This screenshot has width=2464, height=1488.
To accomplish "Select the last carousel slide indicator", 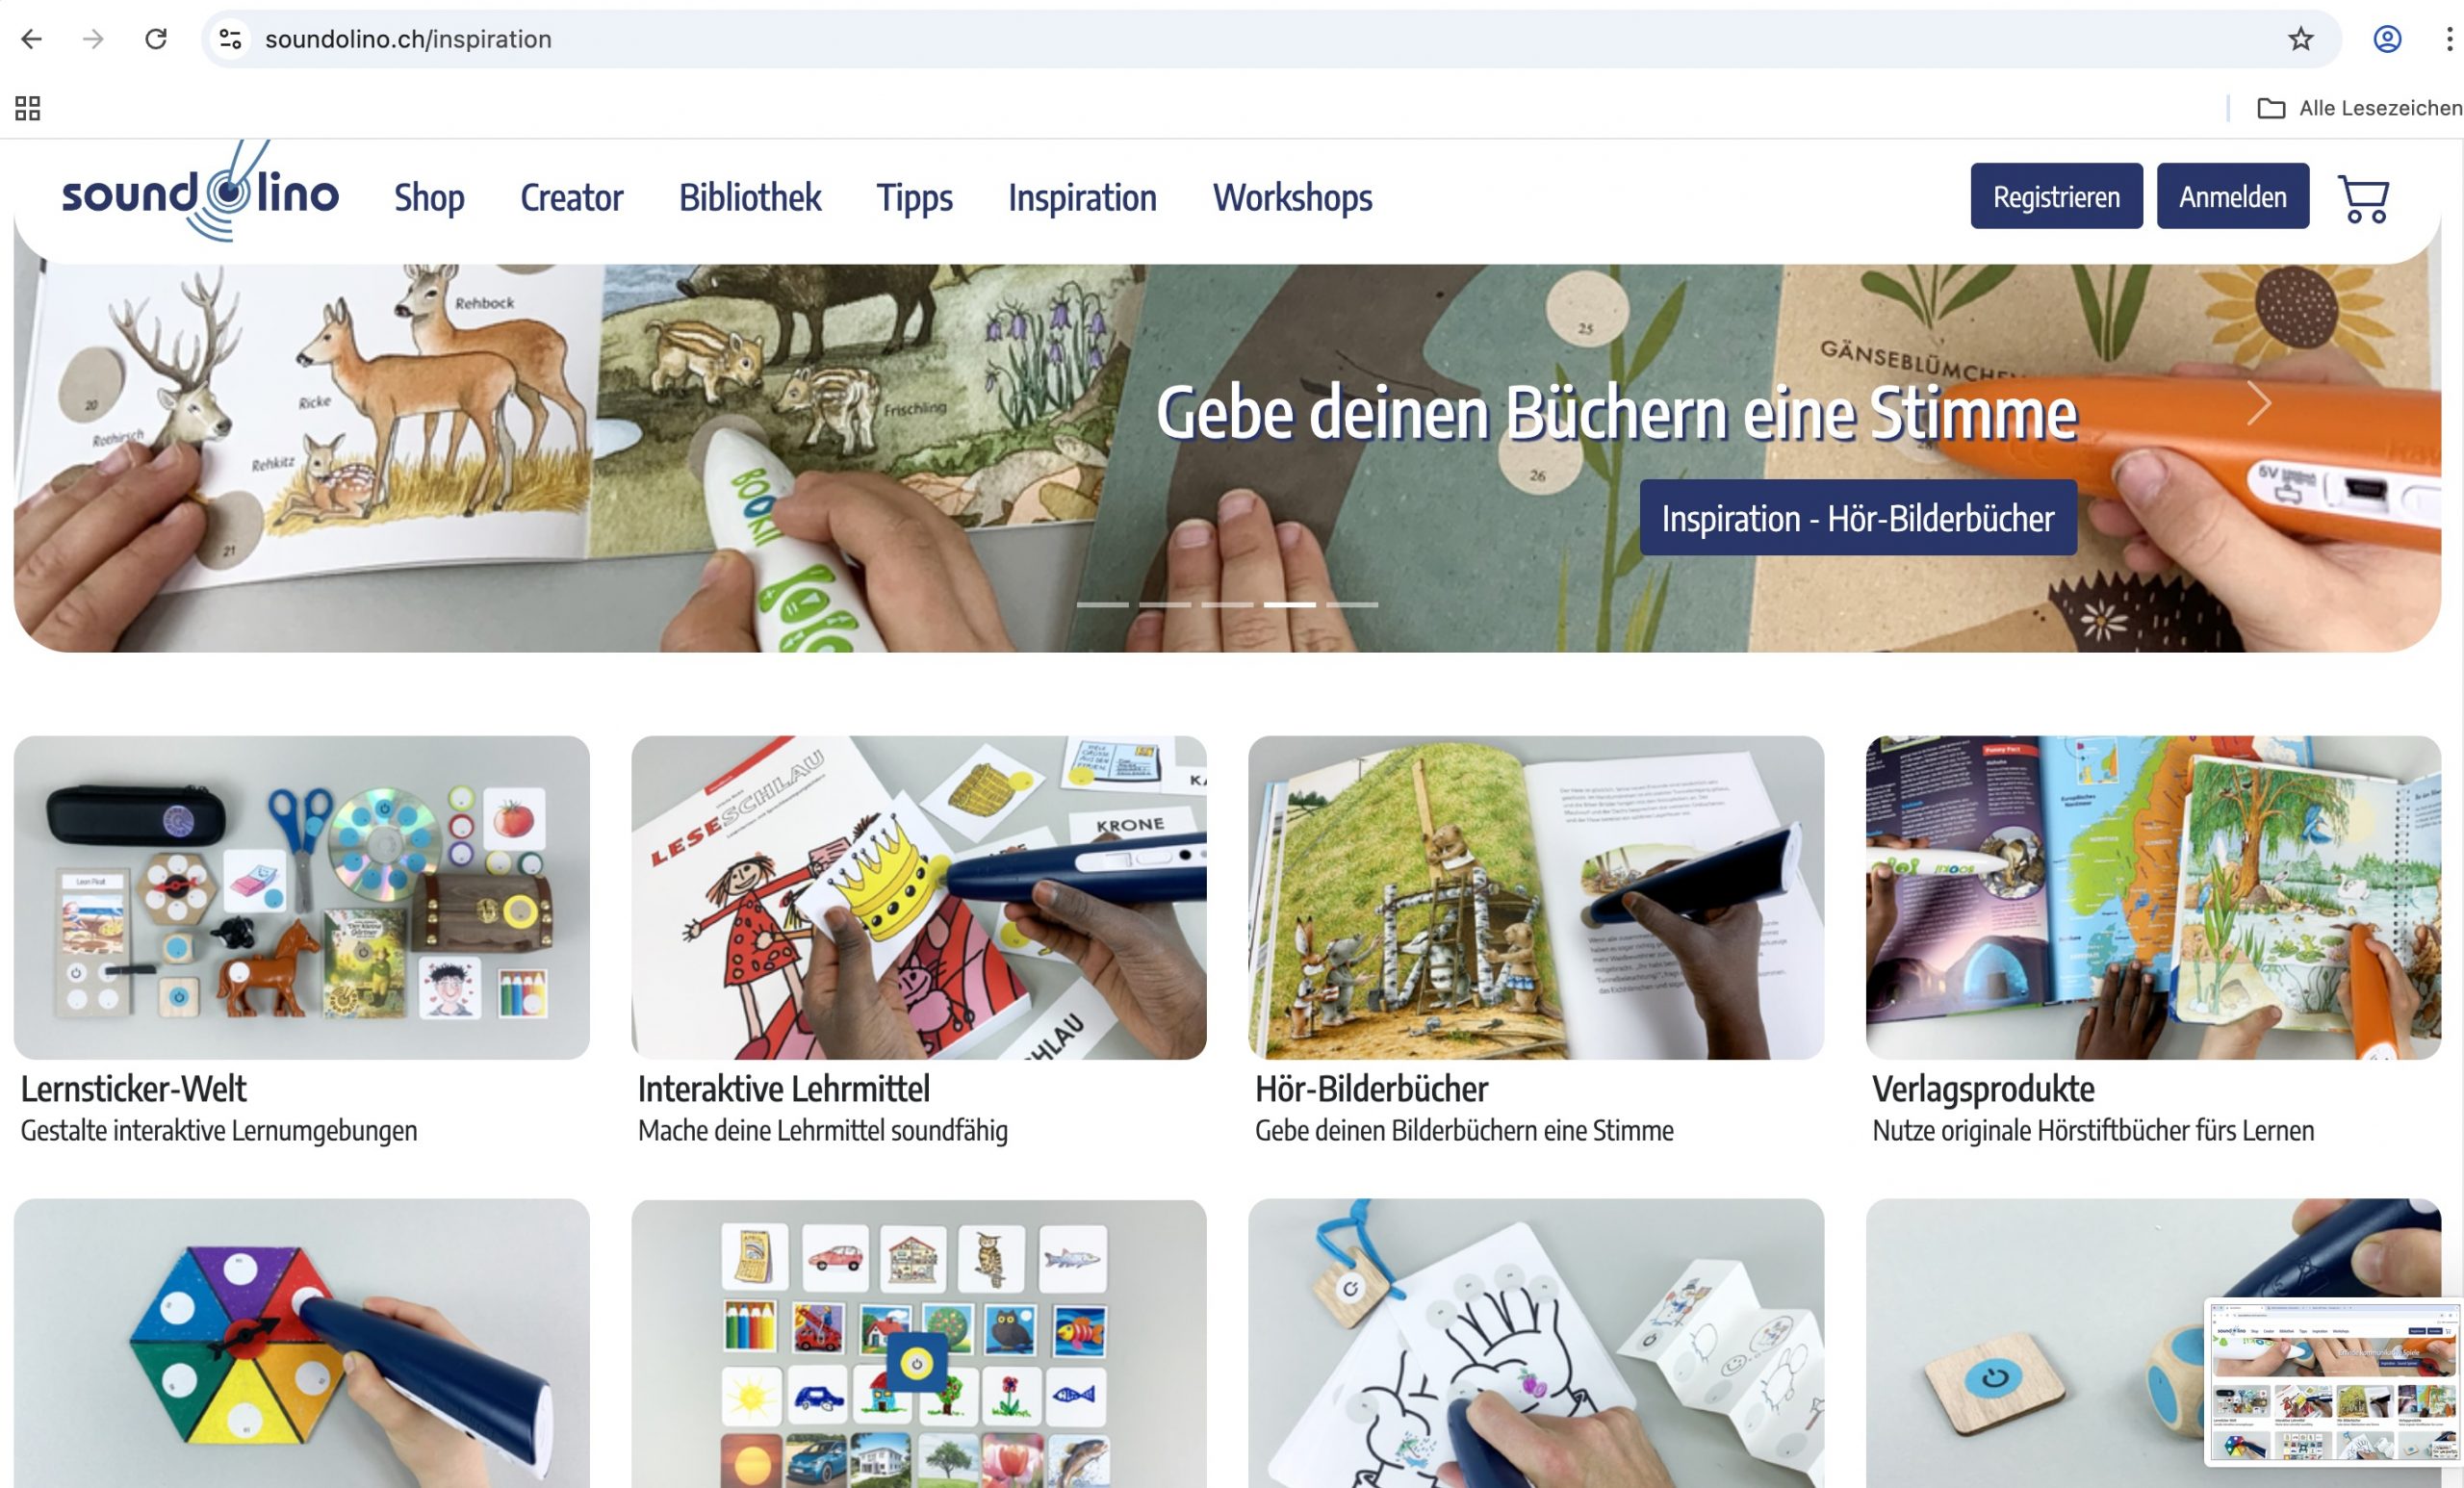I will pos(1352,604).
